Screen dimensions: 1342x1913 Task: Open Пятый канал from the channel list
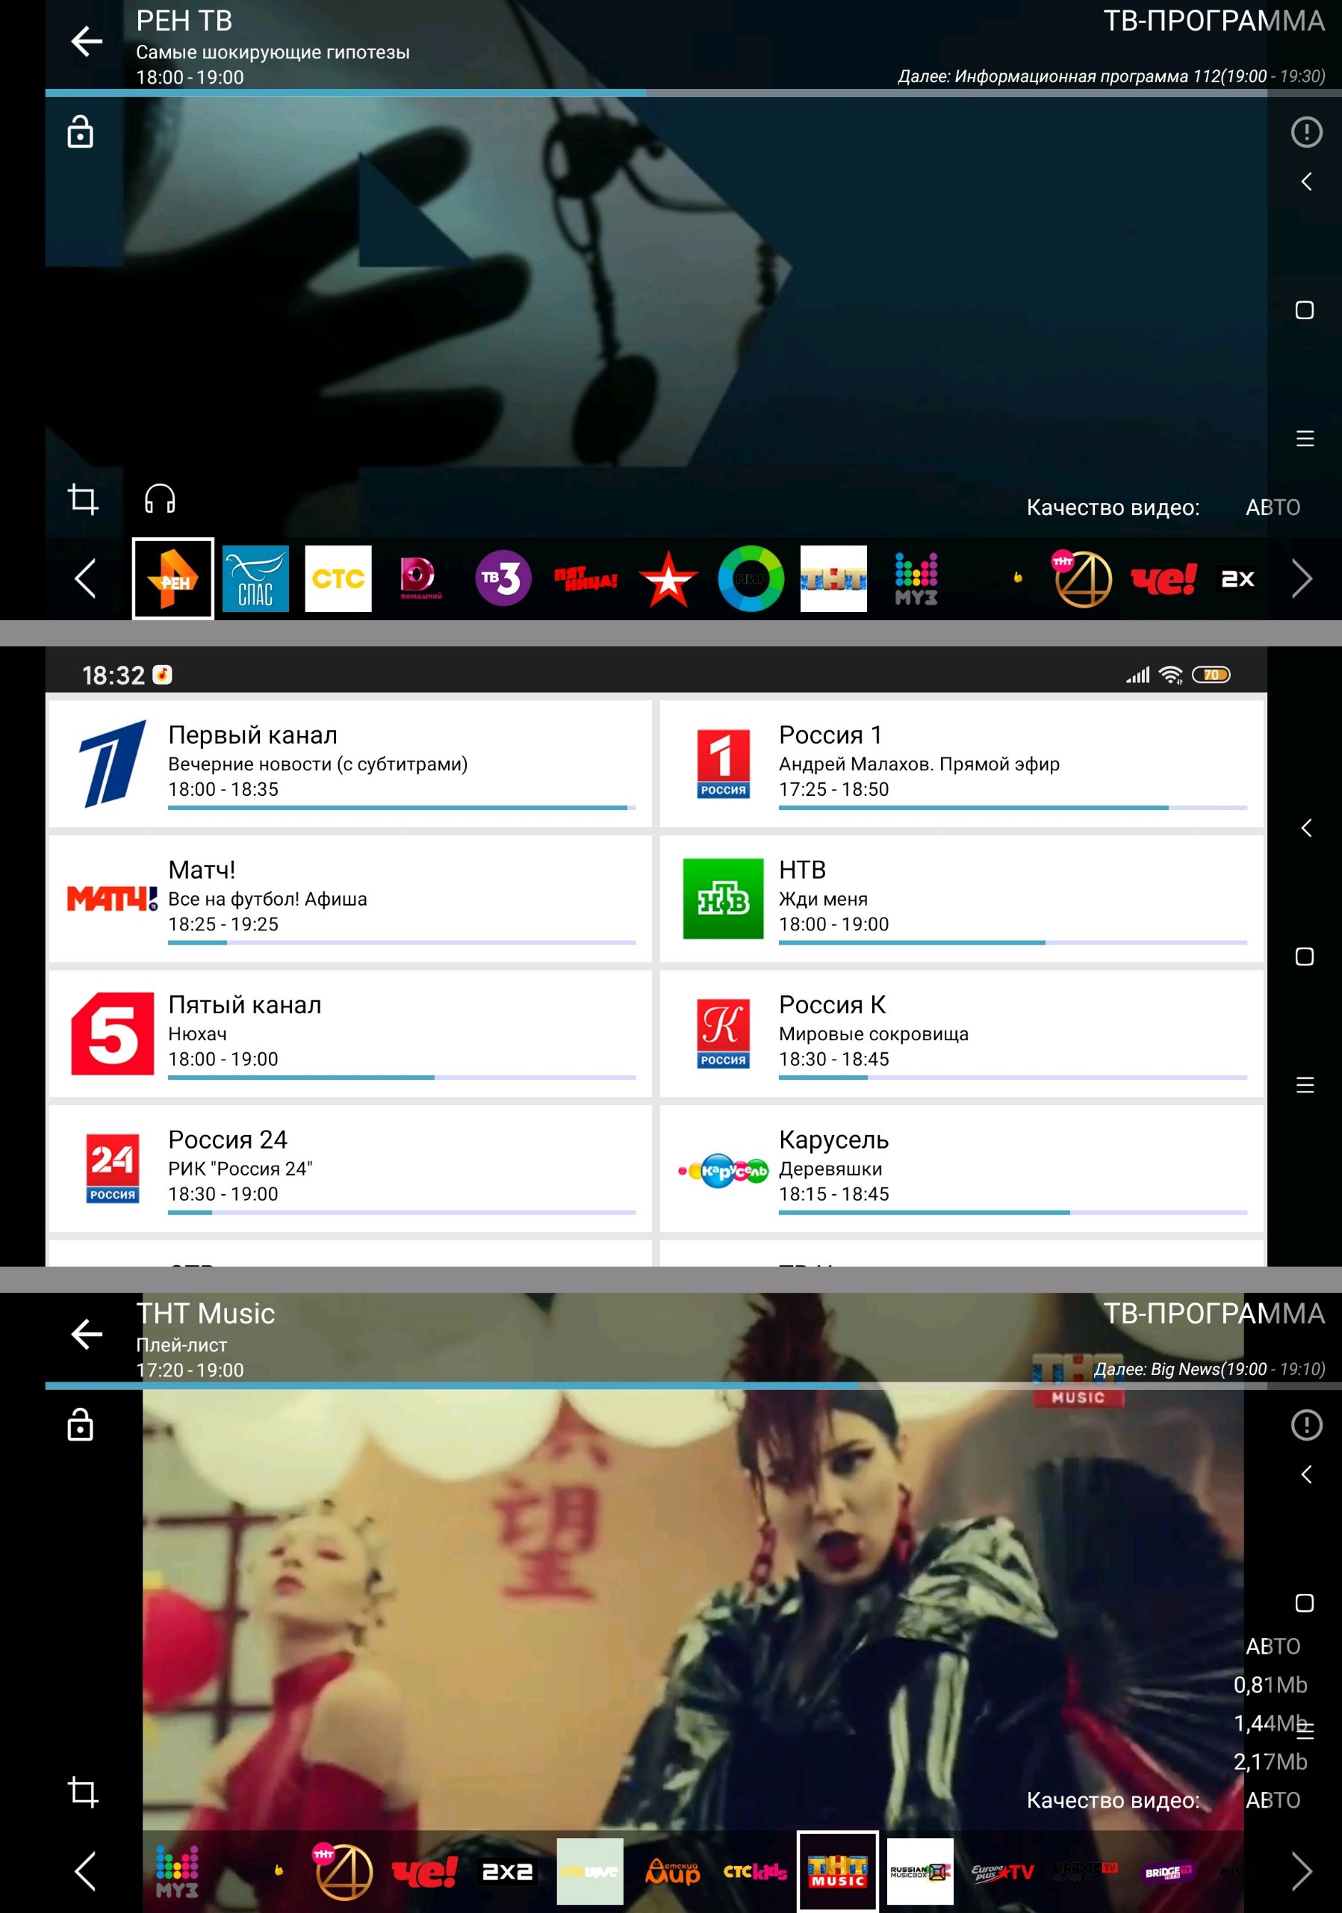350,1033
